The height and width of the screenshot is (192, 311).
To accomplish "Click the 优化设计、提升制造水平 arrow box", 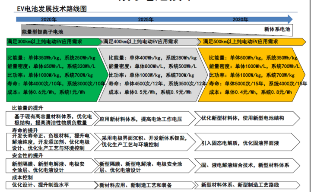I will coord(48,185).
